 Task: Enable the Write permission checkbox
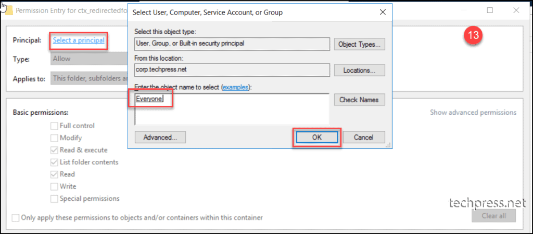tap(54, 187)
